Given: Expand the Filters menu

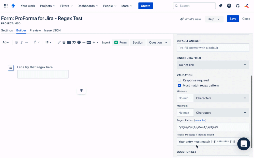Looking at the screenshot, I should pos(66,6).
